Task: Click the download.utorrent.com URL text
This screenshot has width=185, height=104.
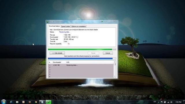Action: pos(74,30)
